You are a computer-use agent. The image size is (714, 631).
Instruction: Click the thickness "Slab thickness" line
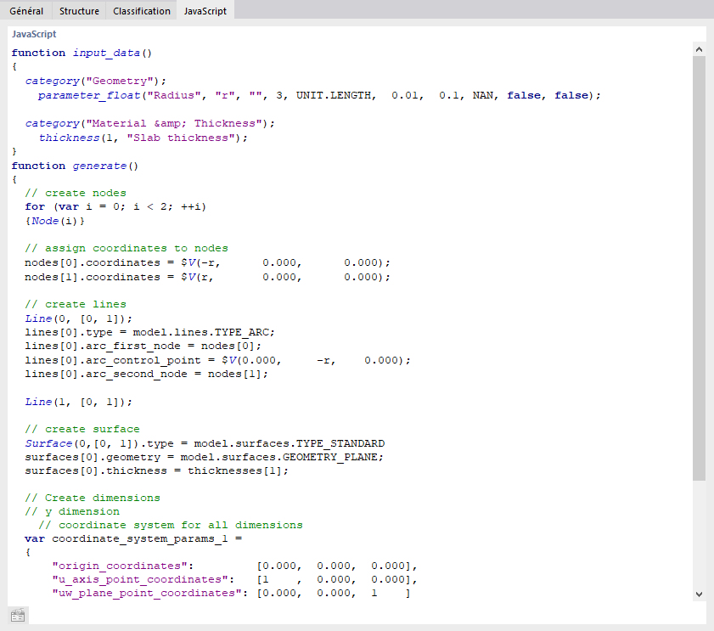(143, 138)
